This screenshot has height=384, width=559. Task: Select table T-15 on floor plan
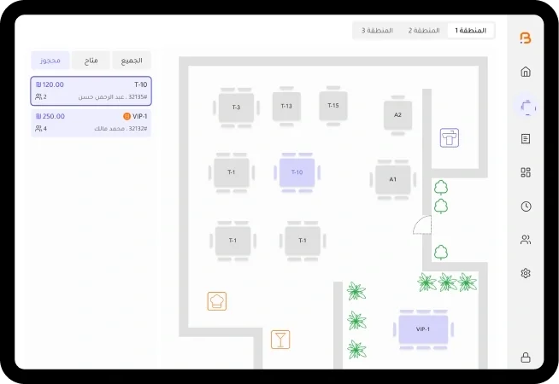(x=333, y=105)
